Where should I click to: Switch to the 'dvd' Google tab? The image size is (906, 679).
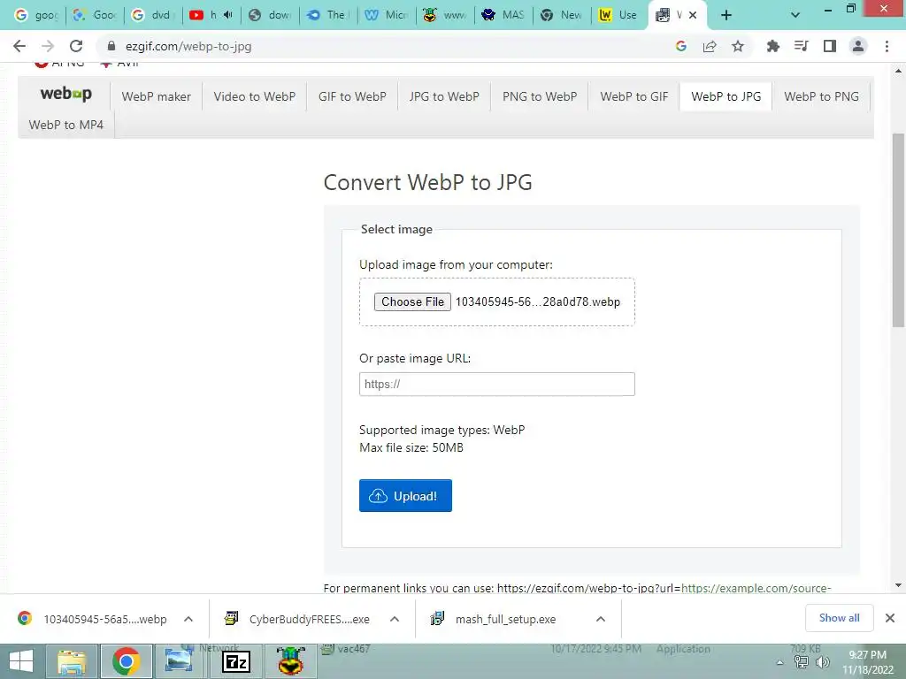(x=152, y=15)
